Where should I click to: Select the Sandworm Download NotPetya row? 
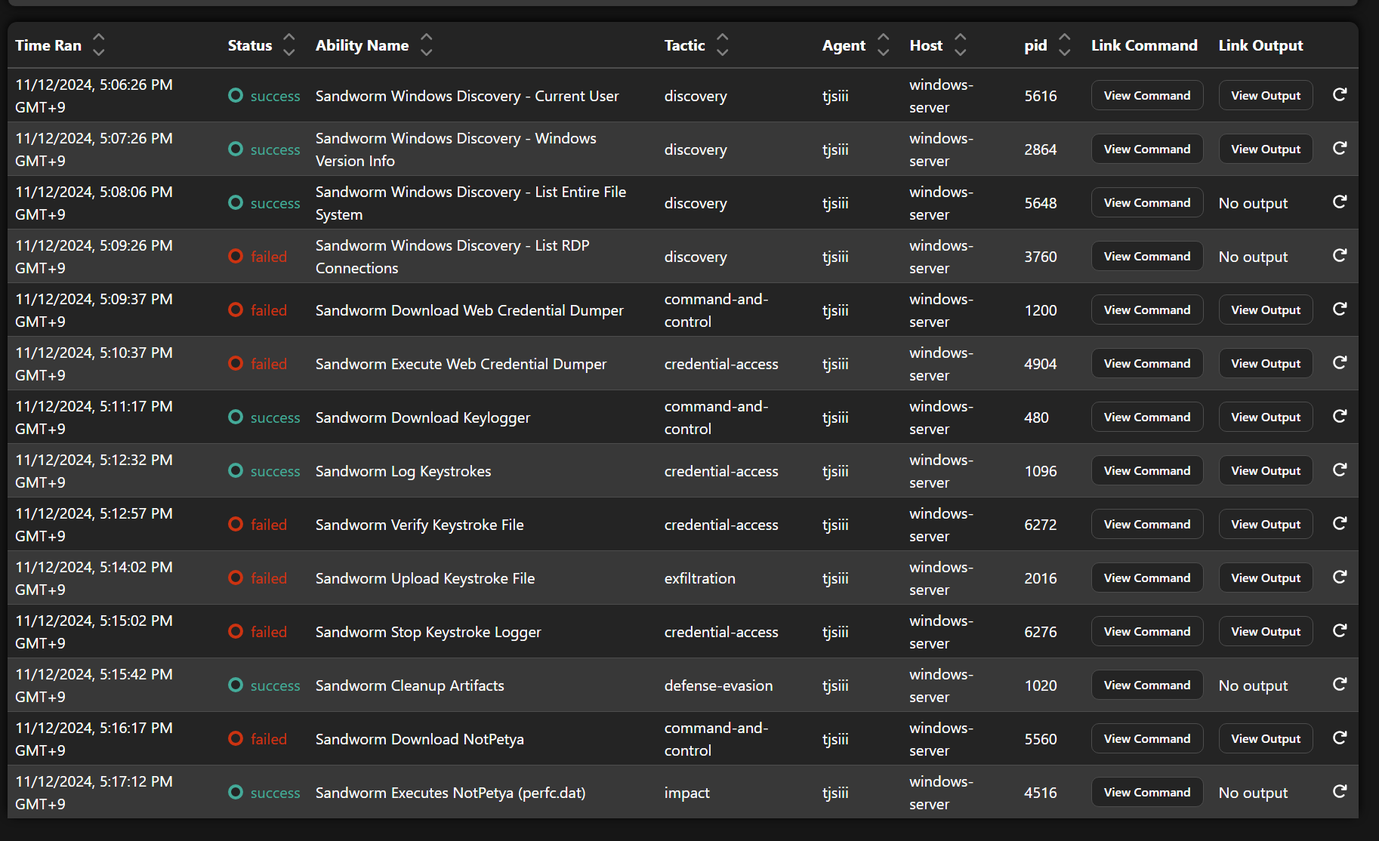coord(529,738)
